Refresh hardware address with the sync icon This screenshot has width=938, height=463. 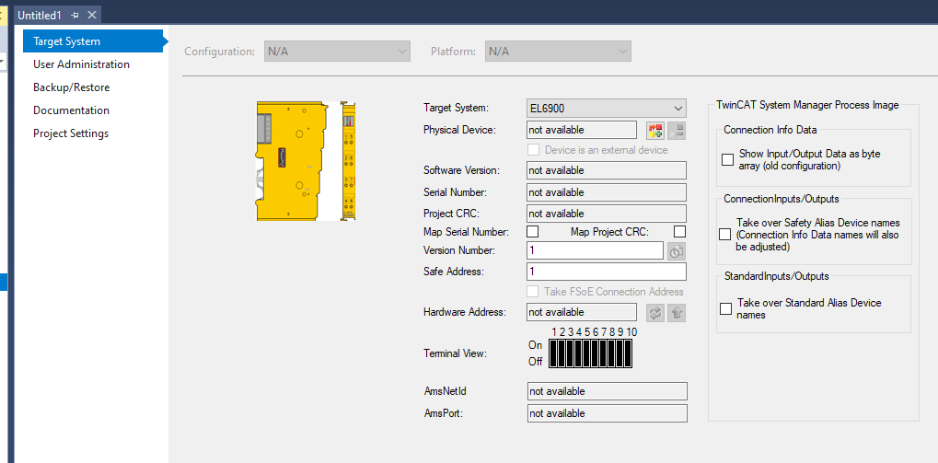coord(655,312)
